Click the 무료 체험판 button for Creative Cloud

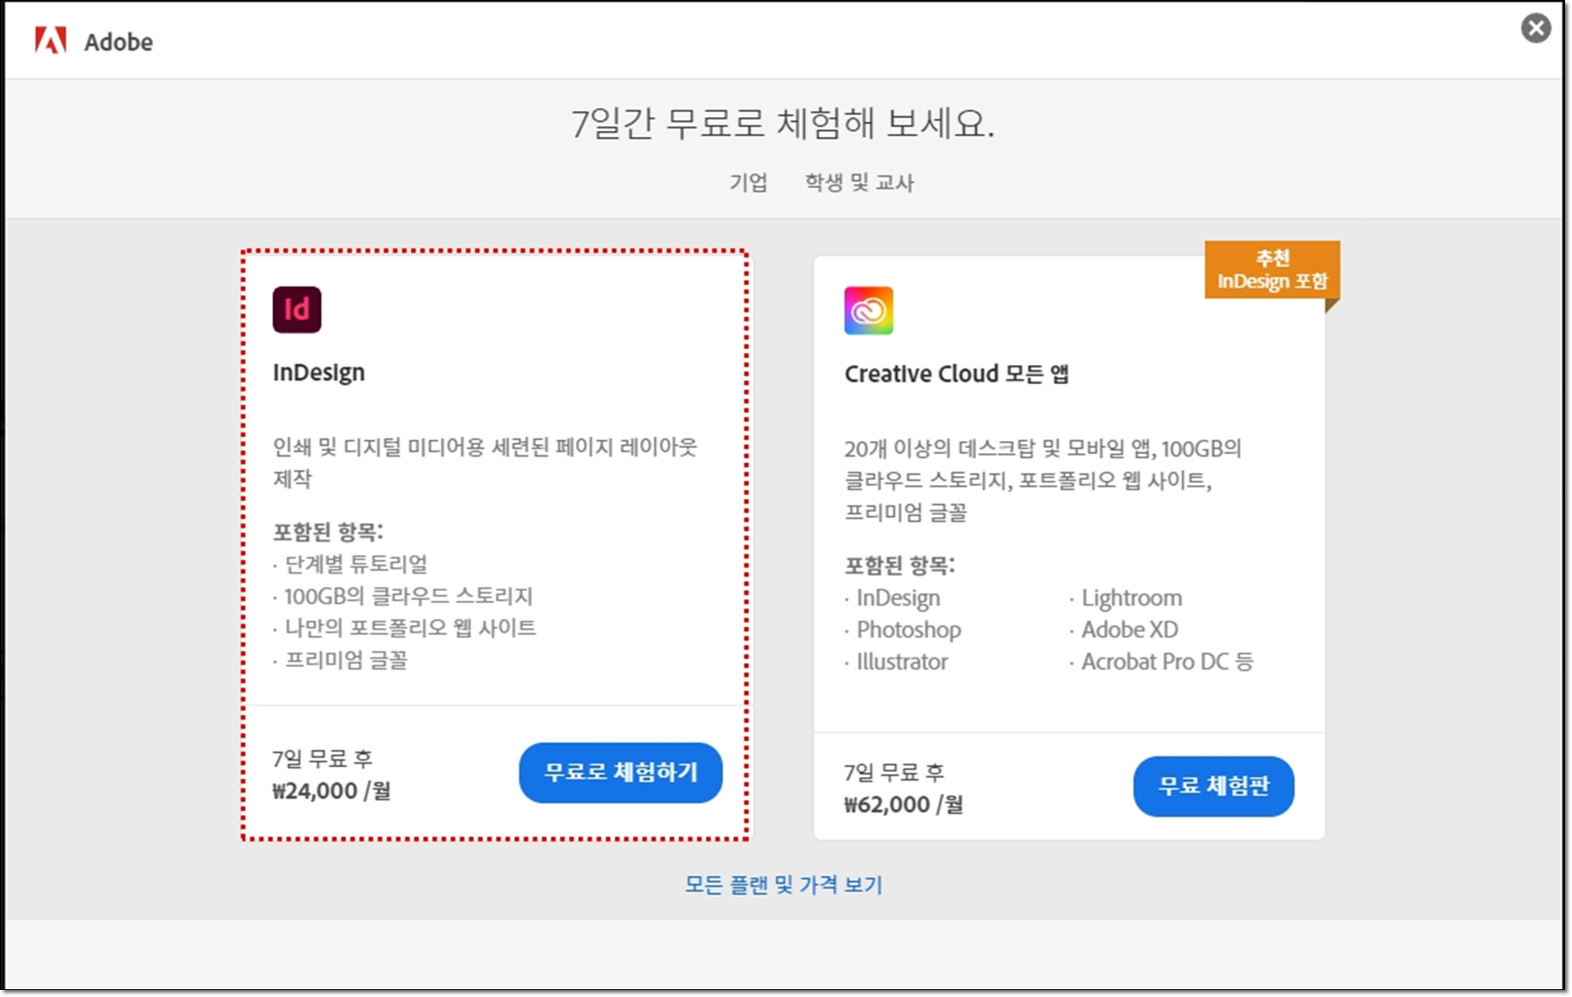pos(1214,787)
